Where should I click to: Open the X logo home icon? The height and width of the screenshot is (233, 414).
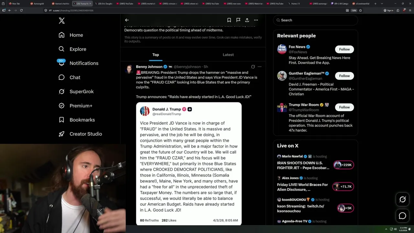(62, 21)
